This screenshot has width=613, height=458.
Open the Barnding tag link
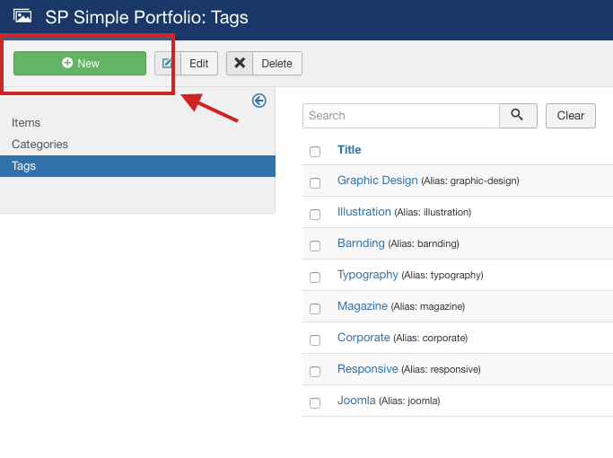[361, 243]
